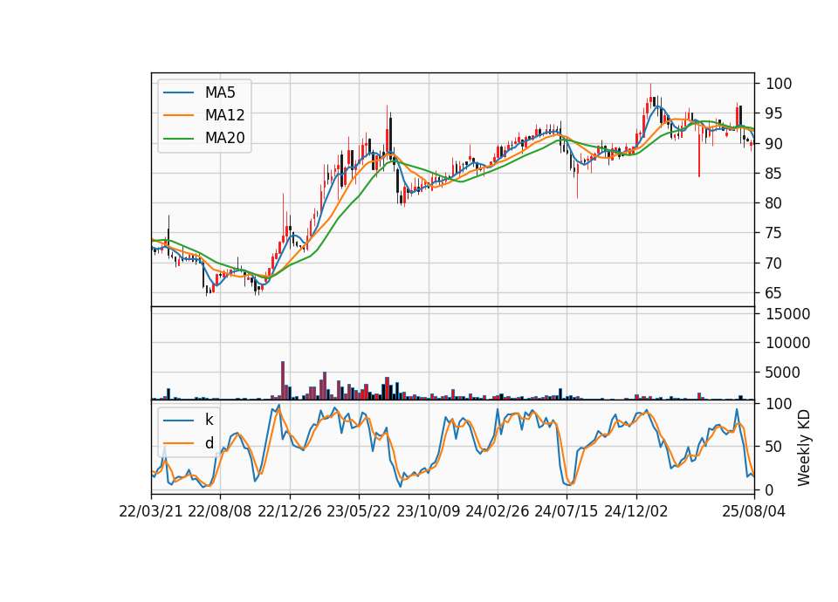
Task: Click the 23/05/22 date tick label
Action: [x=359, y=511]
